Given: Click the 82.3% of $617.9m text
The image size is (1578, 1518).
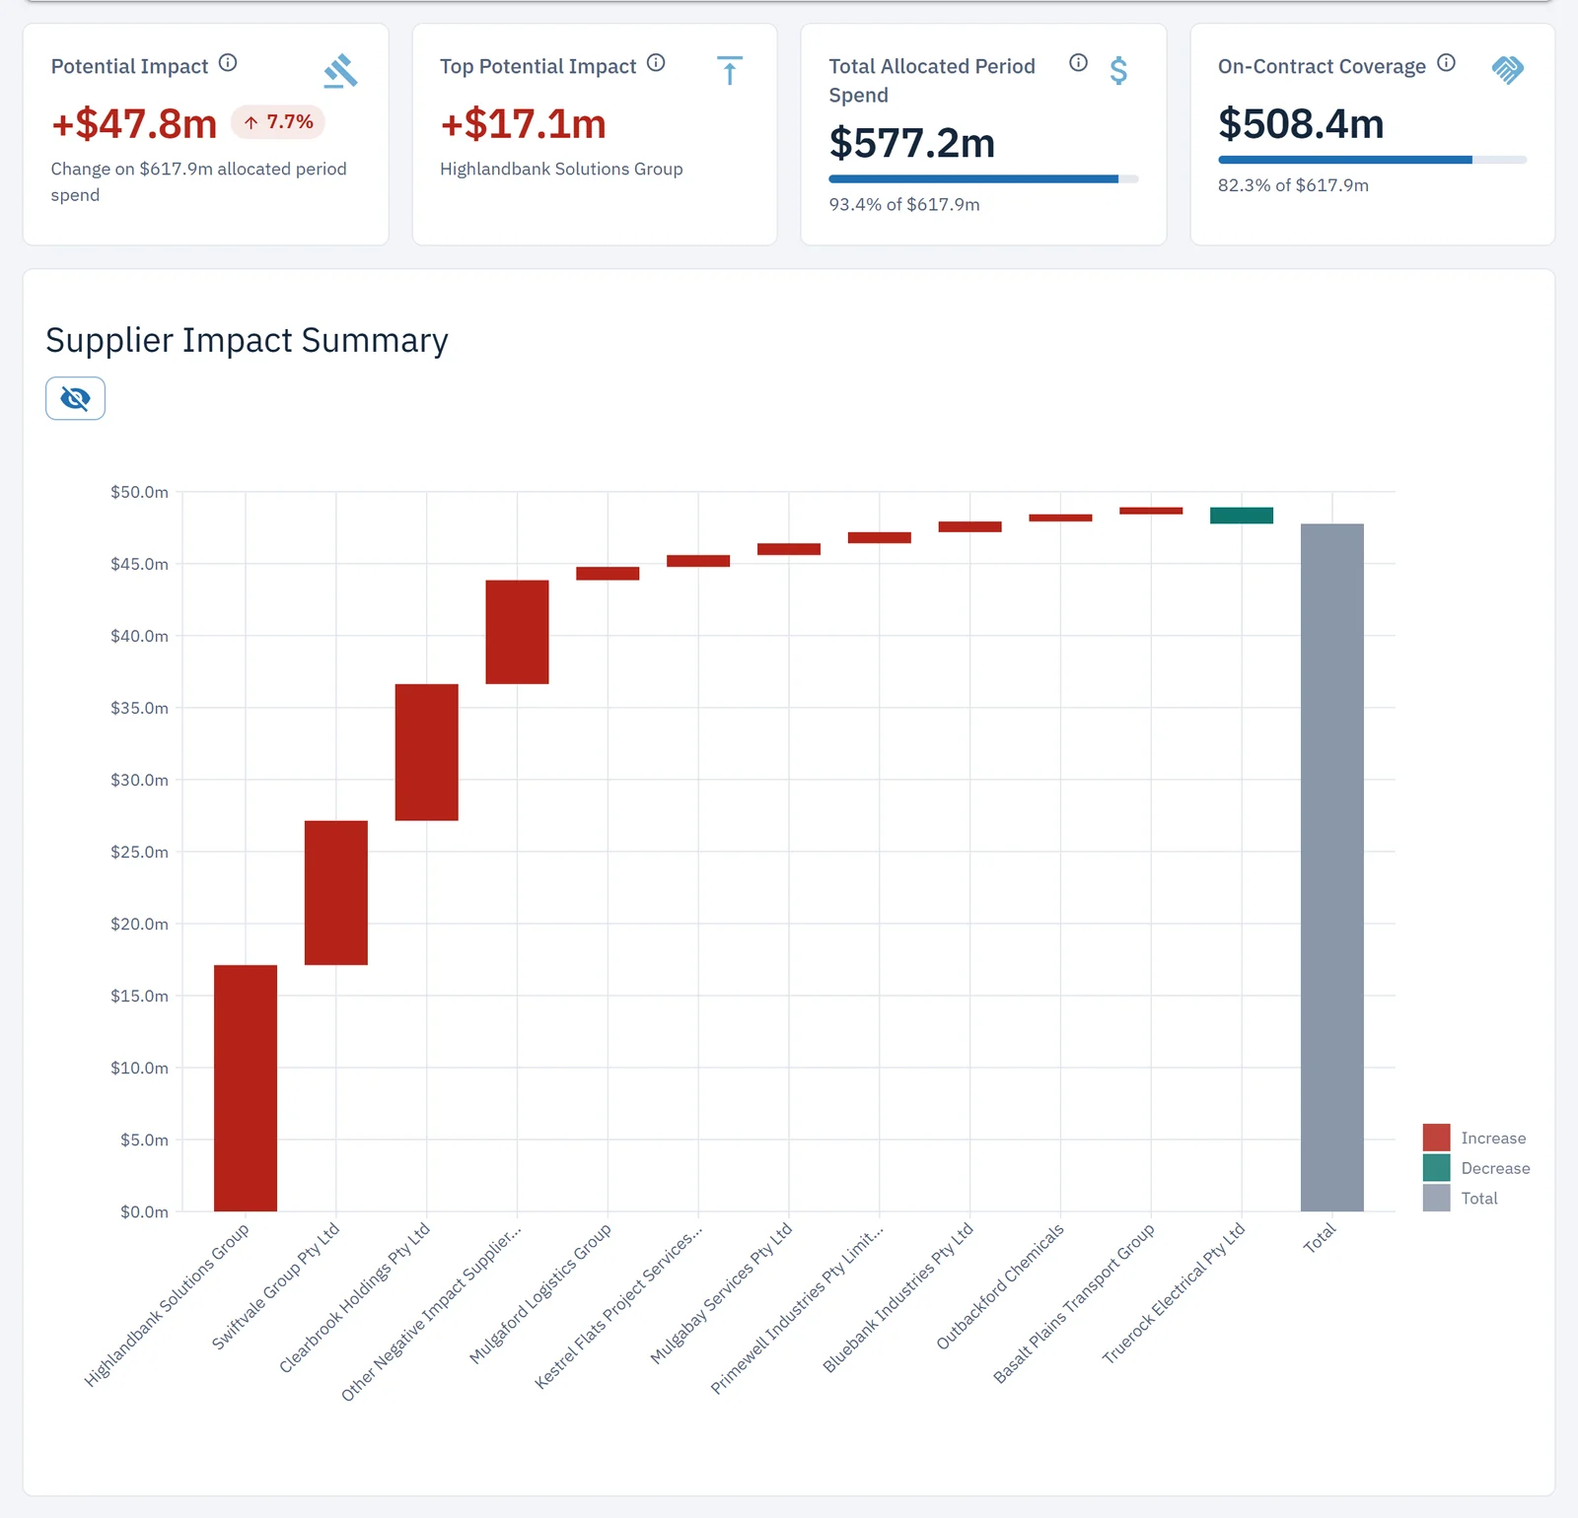Looking at the screenshot, I should (x=1293, y=185).
